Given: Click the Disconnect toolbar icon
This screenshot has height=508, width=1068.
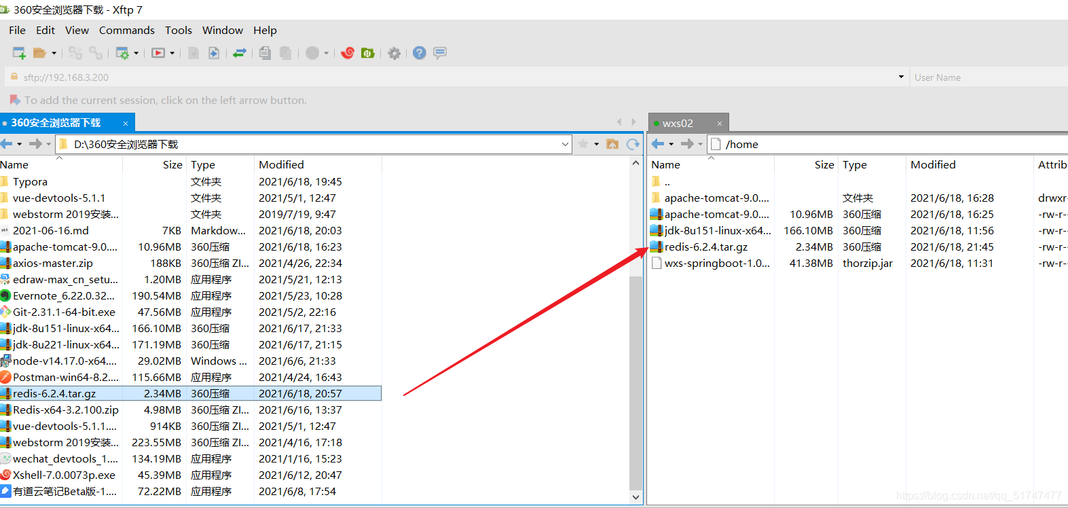Looking at the screenshot, I should point(96,53).
